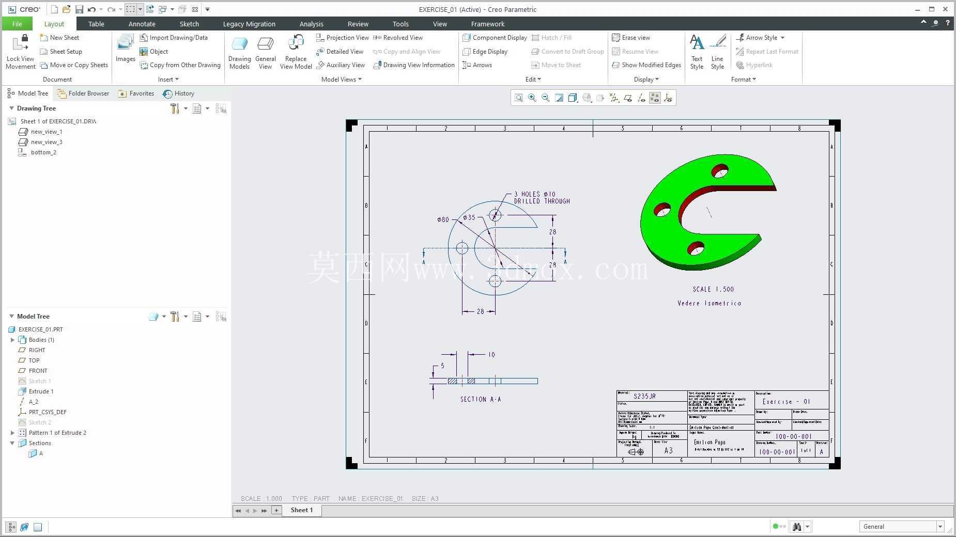Collapse the Sections node

(x=12, y=443)
